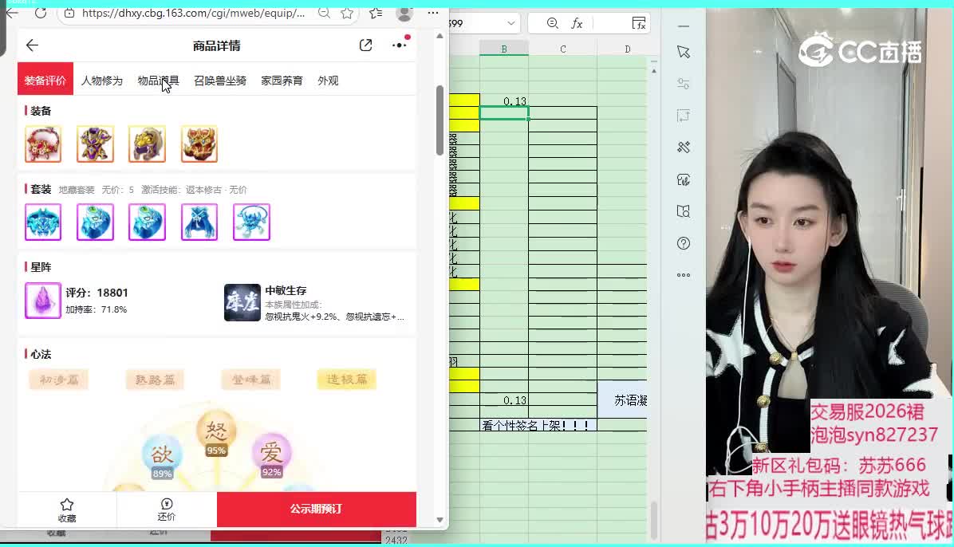The height and width of the screenshot is (547, 954).
Task: Open the fourth 套装 blue robe icon
Action: point(199,222)
